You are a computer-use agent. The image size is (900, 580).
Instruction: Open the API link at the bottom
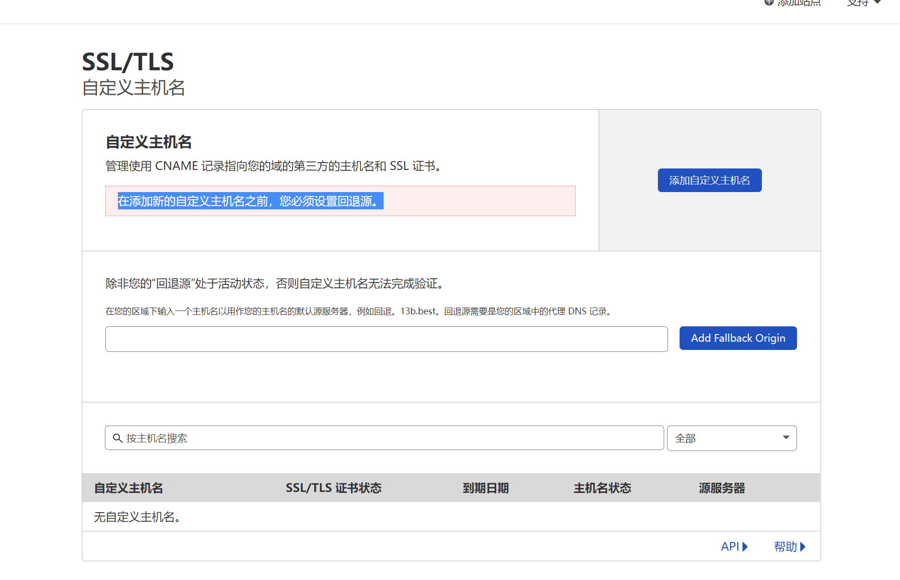pyautogui.click(x=729, y=546)
